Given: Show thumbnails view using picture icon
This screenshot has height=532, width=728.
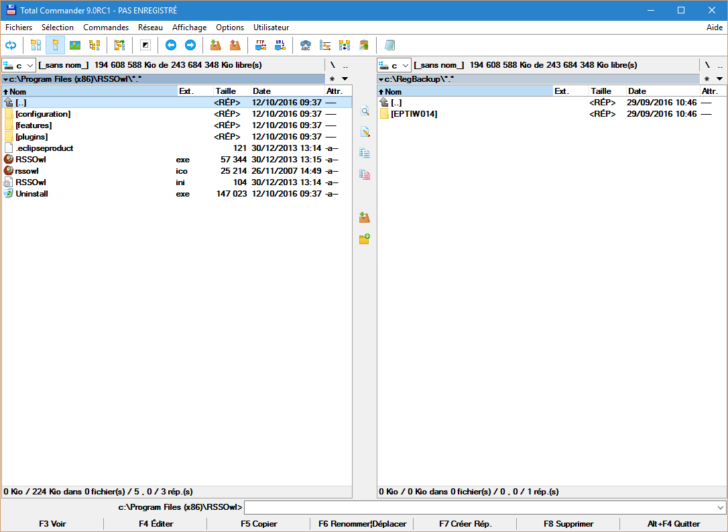Looking at the screenshot, I should (75, 45).
